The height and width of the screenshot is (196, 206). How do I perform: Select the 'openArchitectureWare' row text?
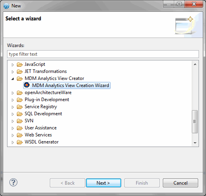[48, 93]
